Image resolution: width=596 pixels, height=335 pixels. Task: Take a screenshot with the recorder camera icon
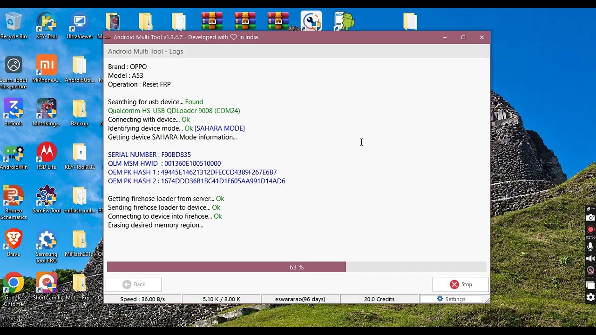590,218
